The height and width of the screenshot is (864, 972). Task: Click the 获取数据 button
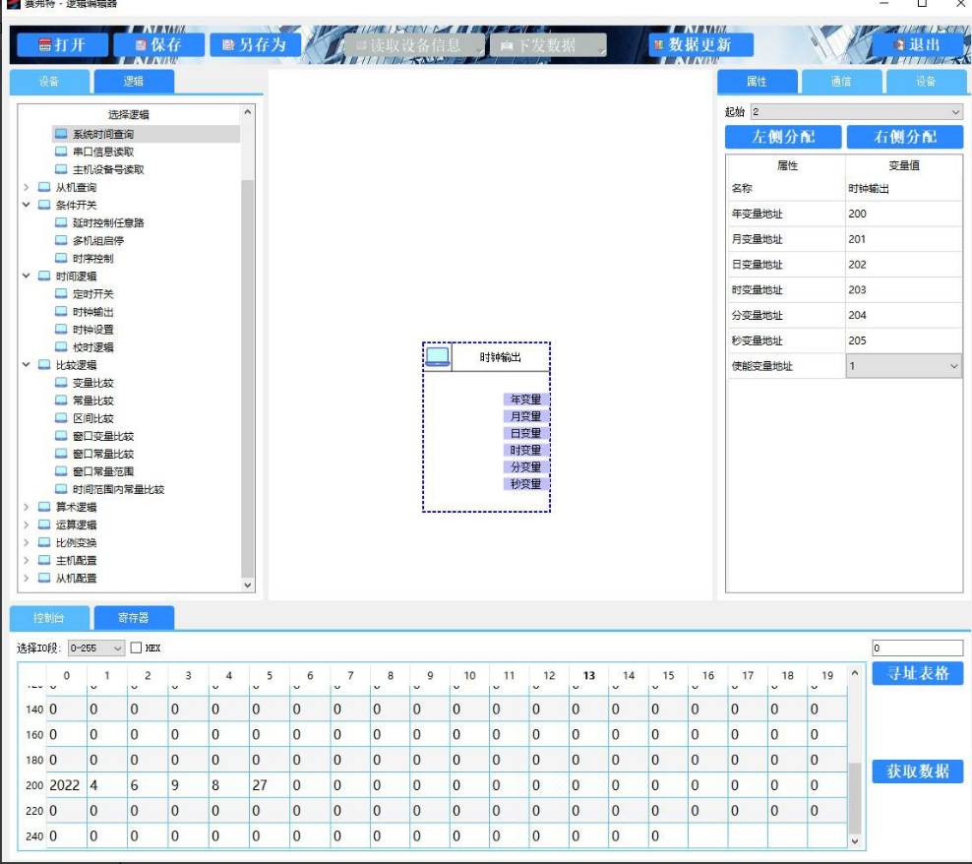917,771
